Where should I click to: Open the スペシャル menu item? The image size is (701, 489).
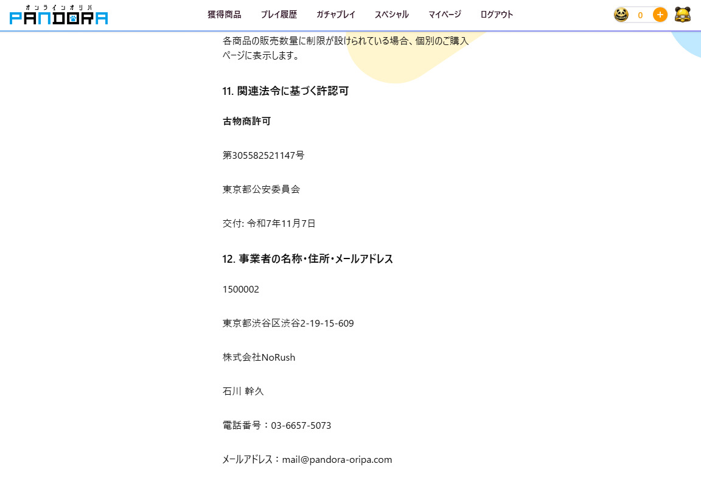click(x=391, y=15)
